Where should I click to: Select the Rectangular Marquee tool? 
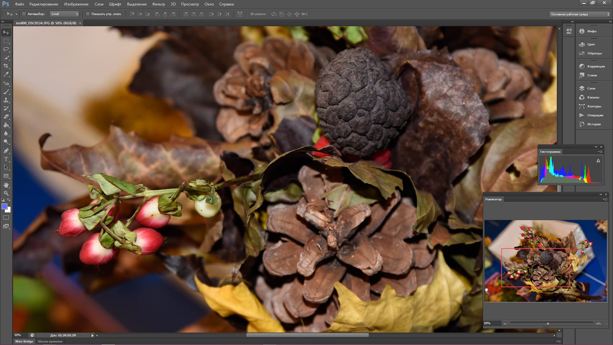pos(6,41)
